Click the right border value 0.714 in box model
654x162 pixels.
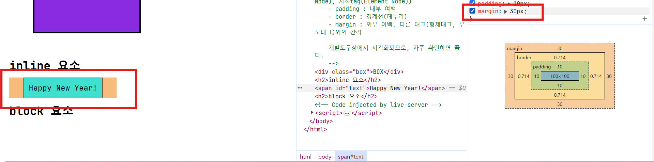(596, 76)
